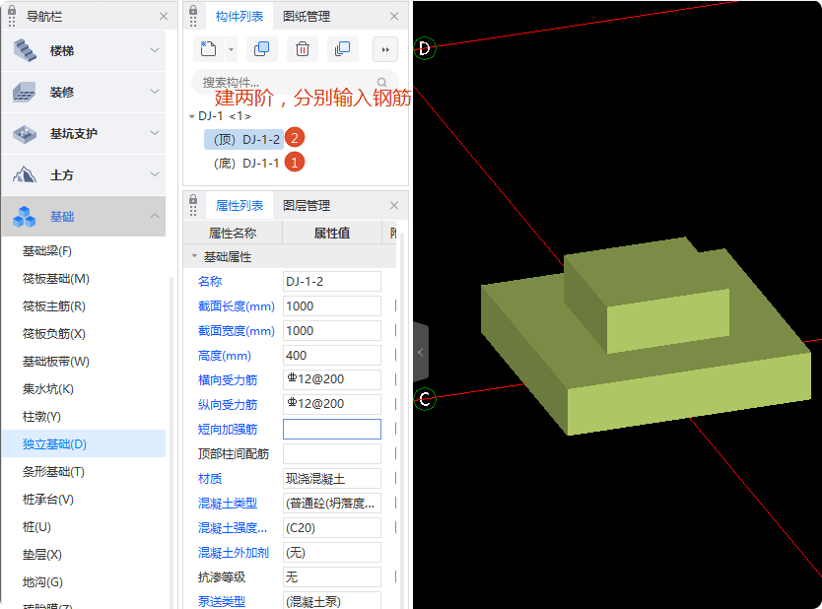The width and height of the screenshot is (822, 609).
Task: Click the new component icon
Action: pos(207,49)
